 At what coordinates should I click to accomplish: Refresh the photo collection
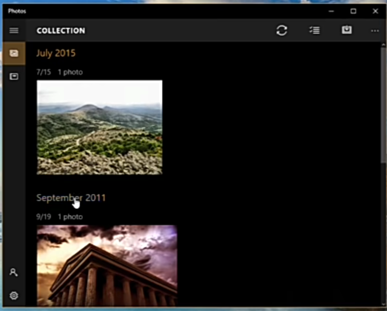pyautogui.click(x=282, y=30)
